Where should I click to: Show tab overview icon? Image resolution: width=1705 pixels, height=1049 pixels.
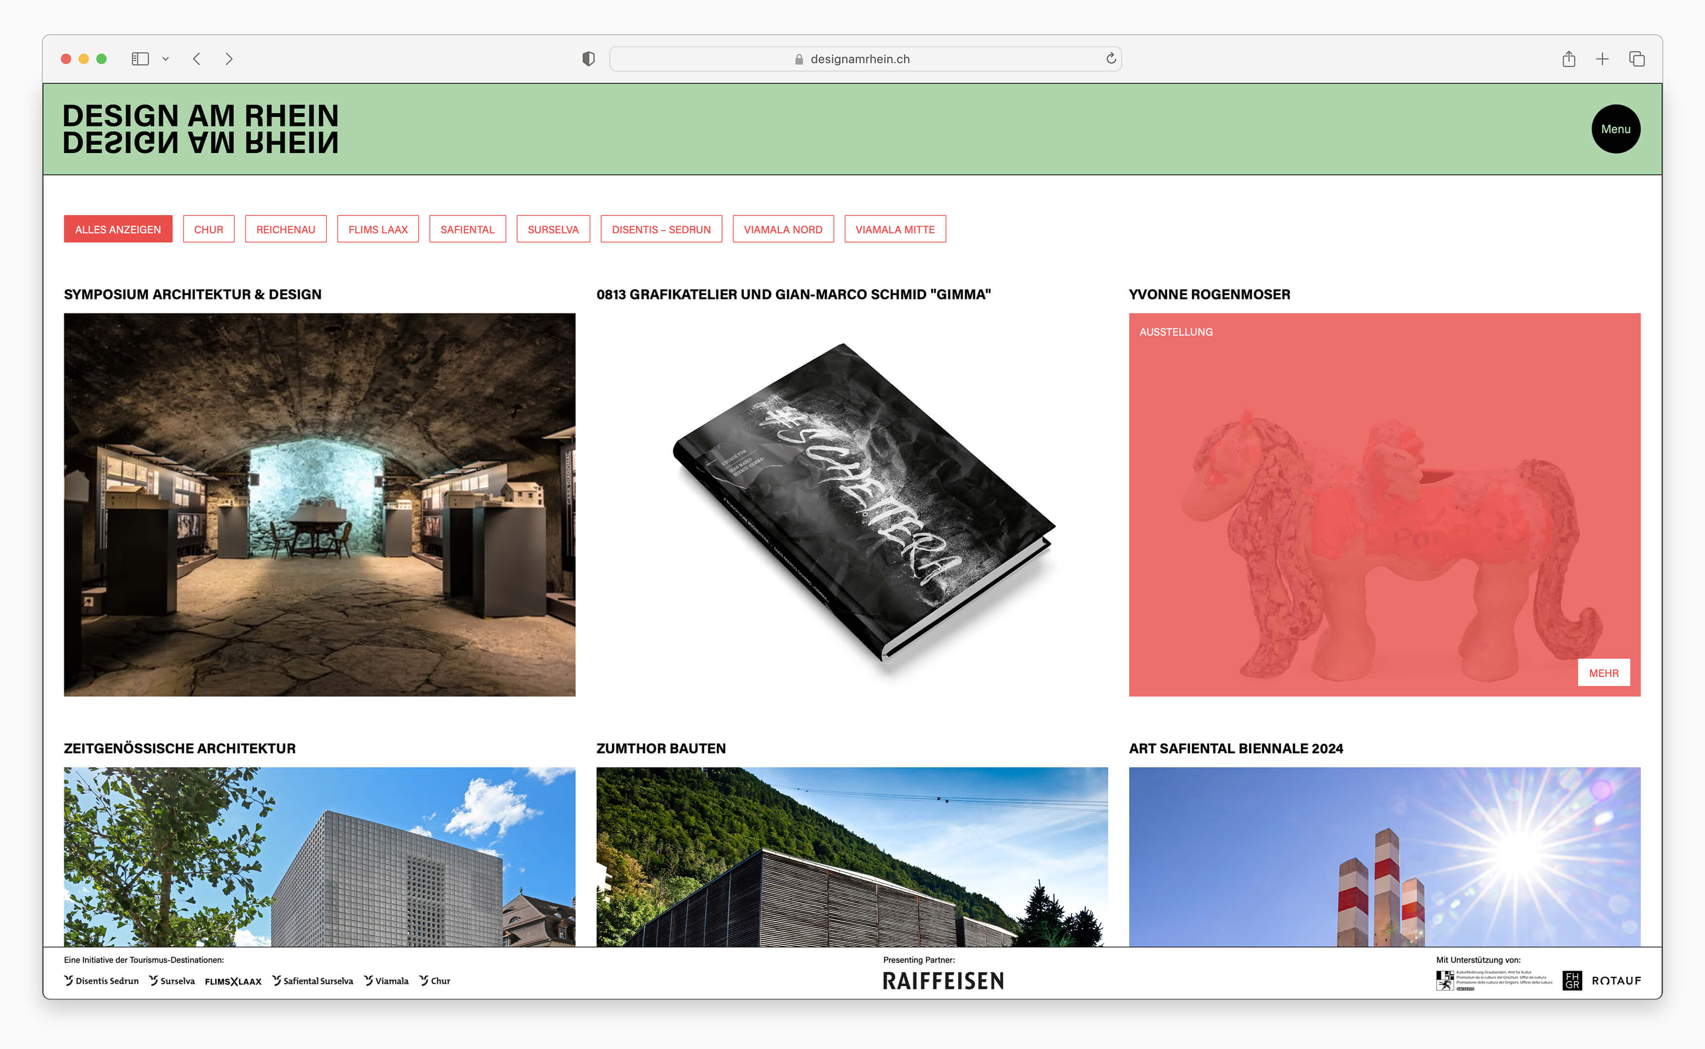coord(1636,59)
